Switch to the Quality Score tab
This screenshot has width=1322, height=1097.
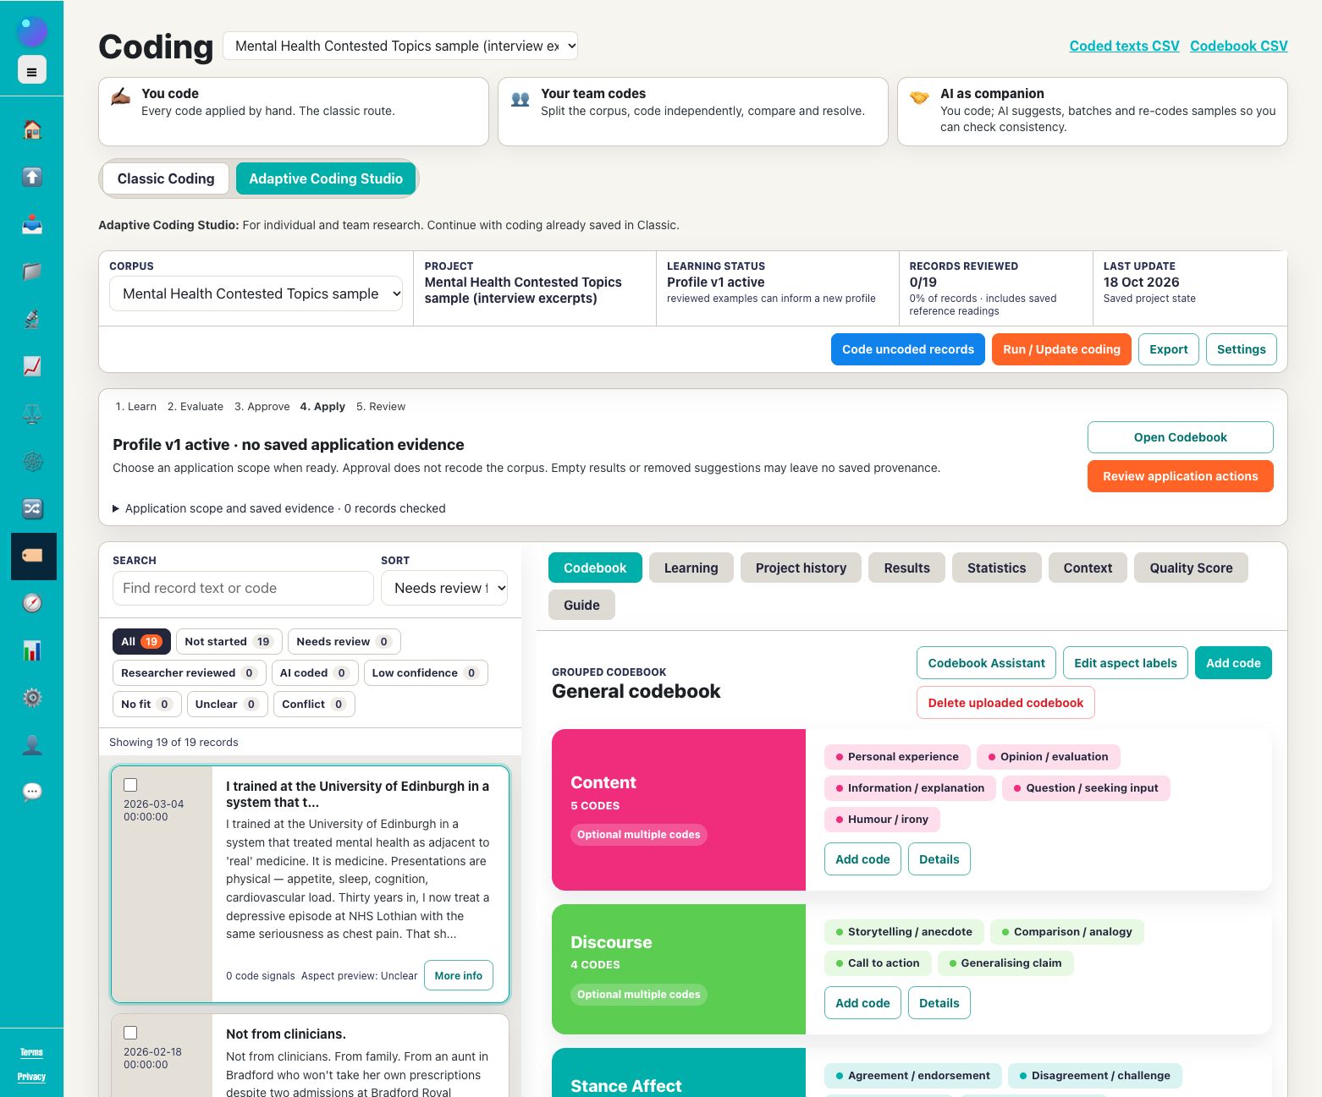[x=1191, y=568]
